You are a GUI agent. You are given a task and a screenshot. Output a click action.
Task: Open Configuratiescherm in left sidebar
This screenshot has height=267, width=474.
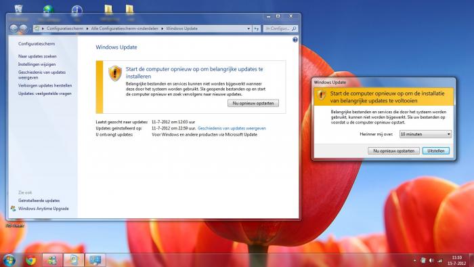point(37,44)
